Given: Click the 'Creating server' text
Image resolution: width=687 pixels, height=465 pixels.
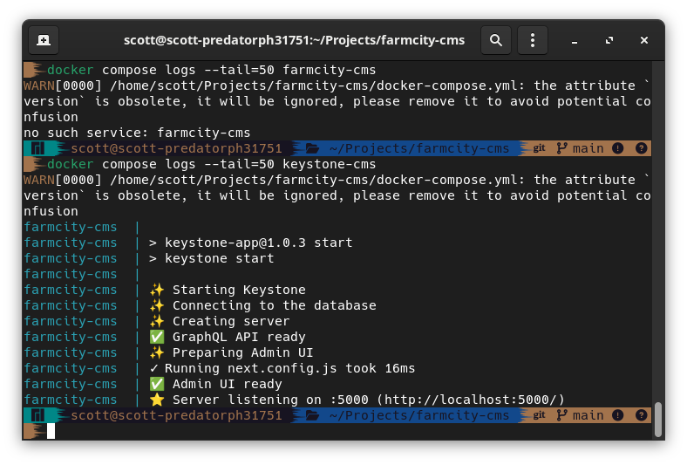Looking at the screenshot, I should [231, 321].
